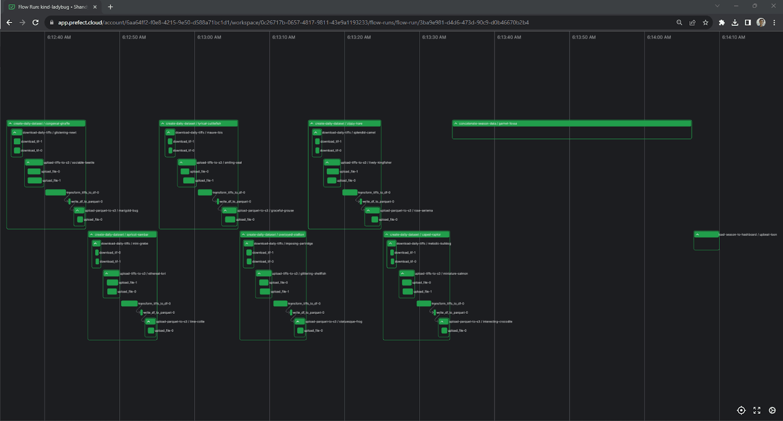Collapse download-daily-tiffs / mauve-ibis subflow
Screen dimensions: 783x421
pos(169,133)
